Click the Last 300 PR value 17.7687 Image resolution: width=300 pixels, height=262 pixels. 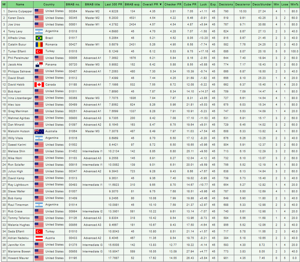click(114, 258)
